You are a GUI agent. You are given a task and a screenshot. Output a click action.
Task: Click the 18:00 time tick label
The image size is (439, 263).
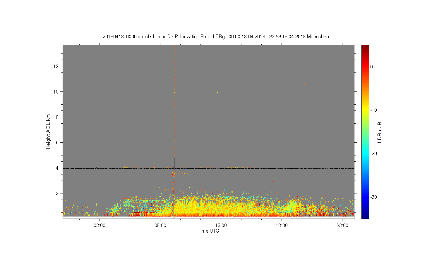(x=282, y=226)
